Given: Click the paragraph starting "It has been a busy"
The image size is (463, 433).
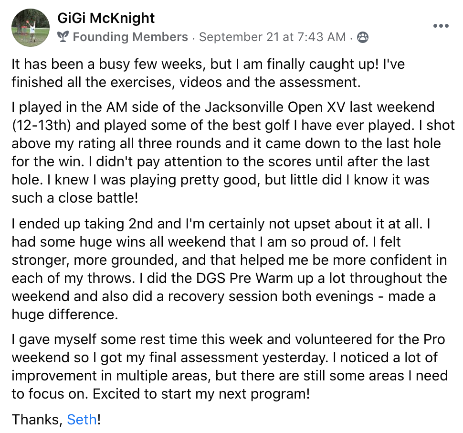Looking at the screenshot, I should [208, 73].
